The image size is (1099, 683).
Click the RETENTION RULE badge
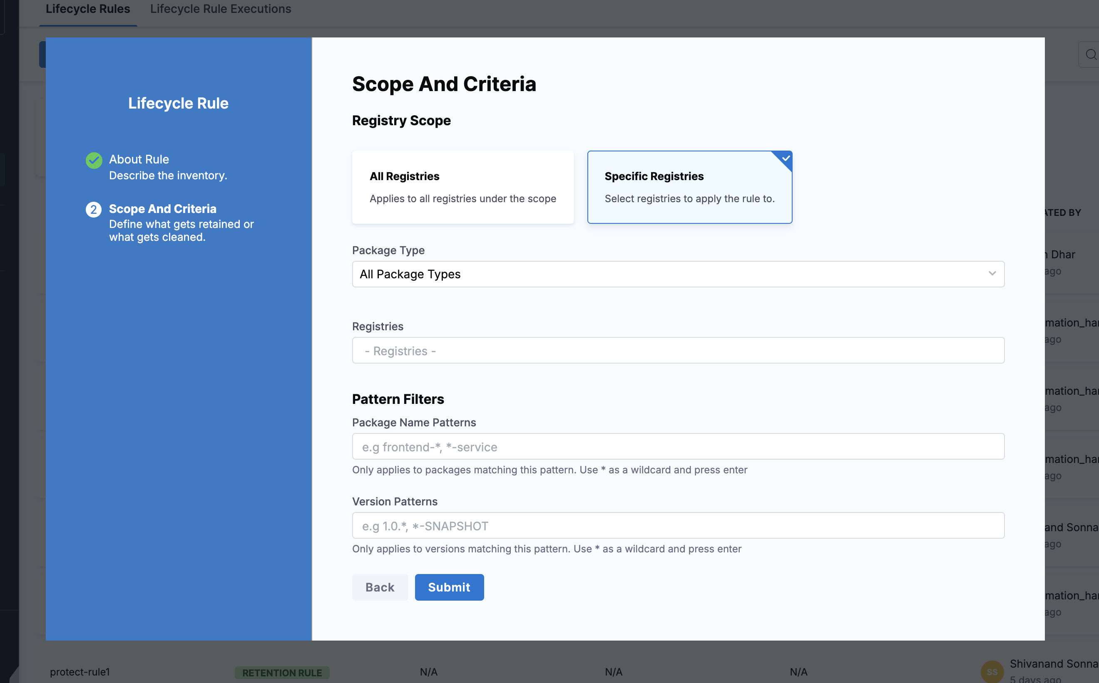(282, 673)
